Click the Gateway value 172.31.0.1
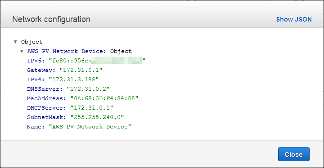Image resolution: width=324 pixels, height=168 pixels. coord(81,70)
